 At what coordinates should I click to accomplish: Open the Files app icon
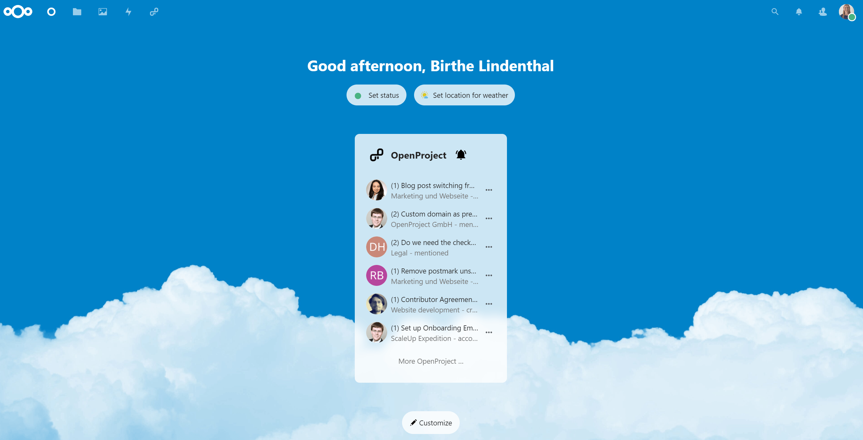[77, 11]
